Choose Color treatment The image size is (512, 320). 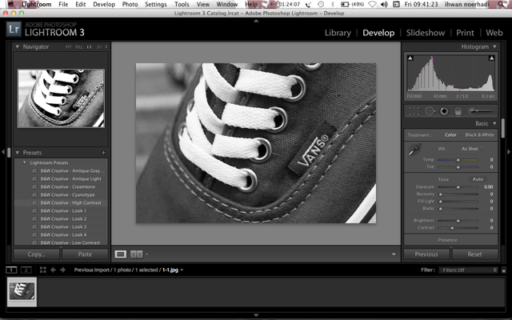(x=450, y=135)
